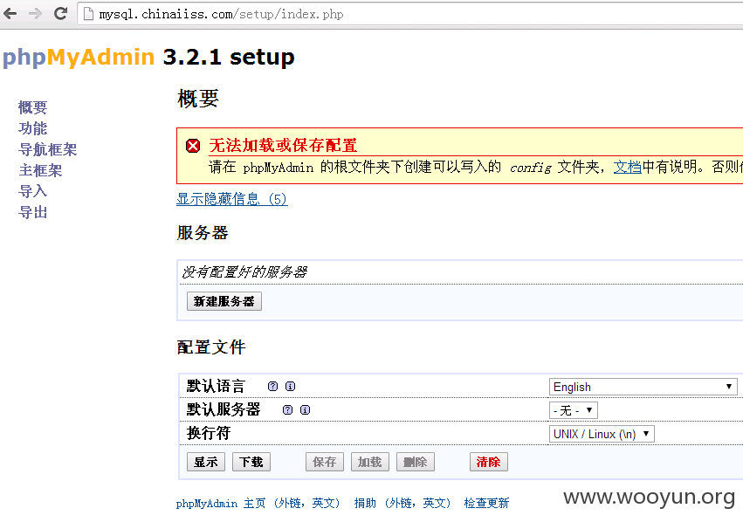Open the help icon next to 默认服务器
743x522 pixels.
(287, 409)
